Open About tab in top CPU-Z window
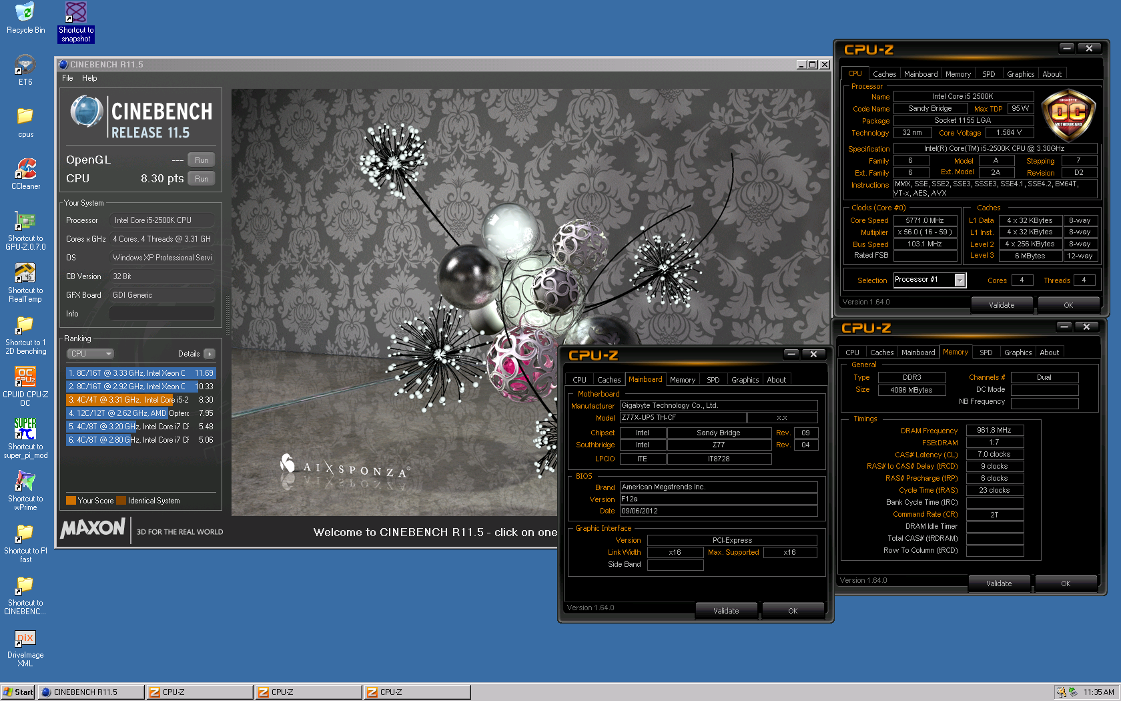 (1052, 74)
